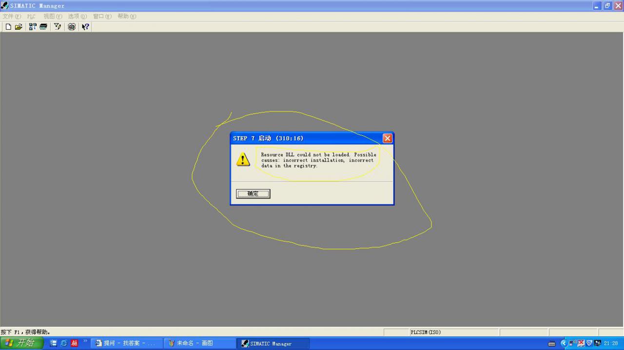Open the 文件(F) menu
The image size is (624, 350).
12,16
